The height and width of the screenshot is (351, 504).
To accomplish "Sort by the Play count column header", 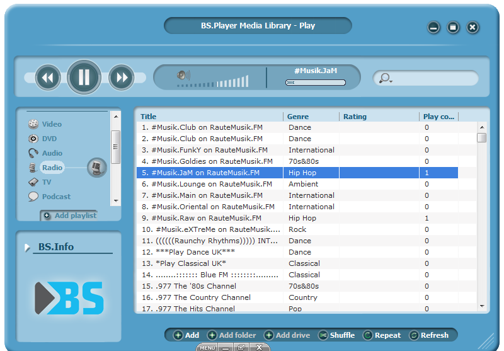I will click(x=438, y=117).
